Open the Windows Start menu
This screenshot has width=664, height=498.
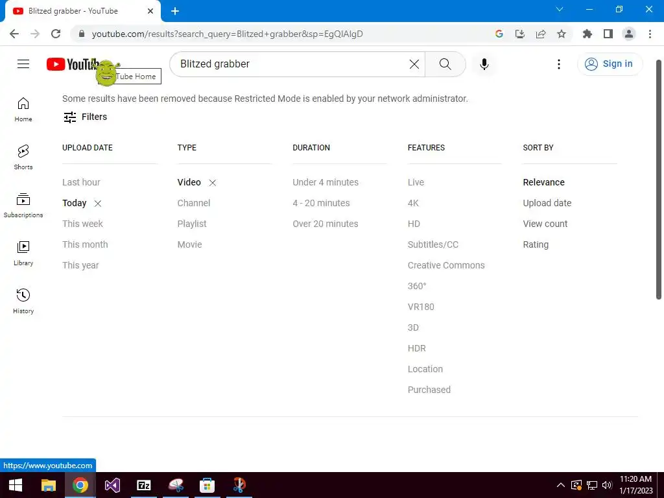16,485
